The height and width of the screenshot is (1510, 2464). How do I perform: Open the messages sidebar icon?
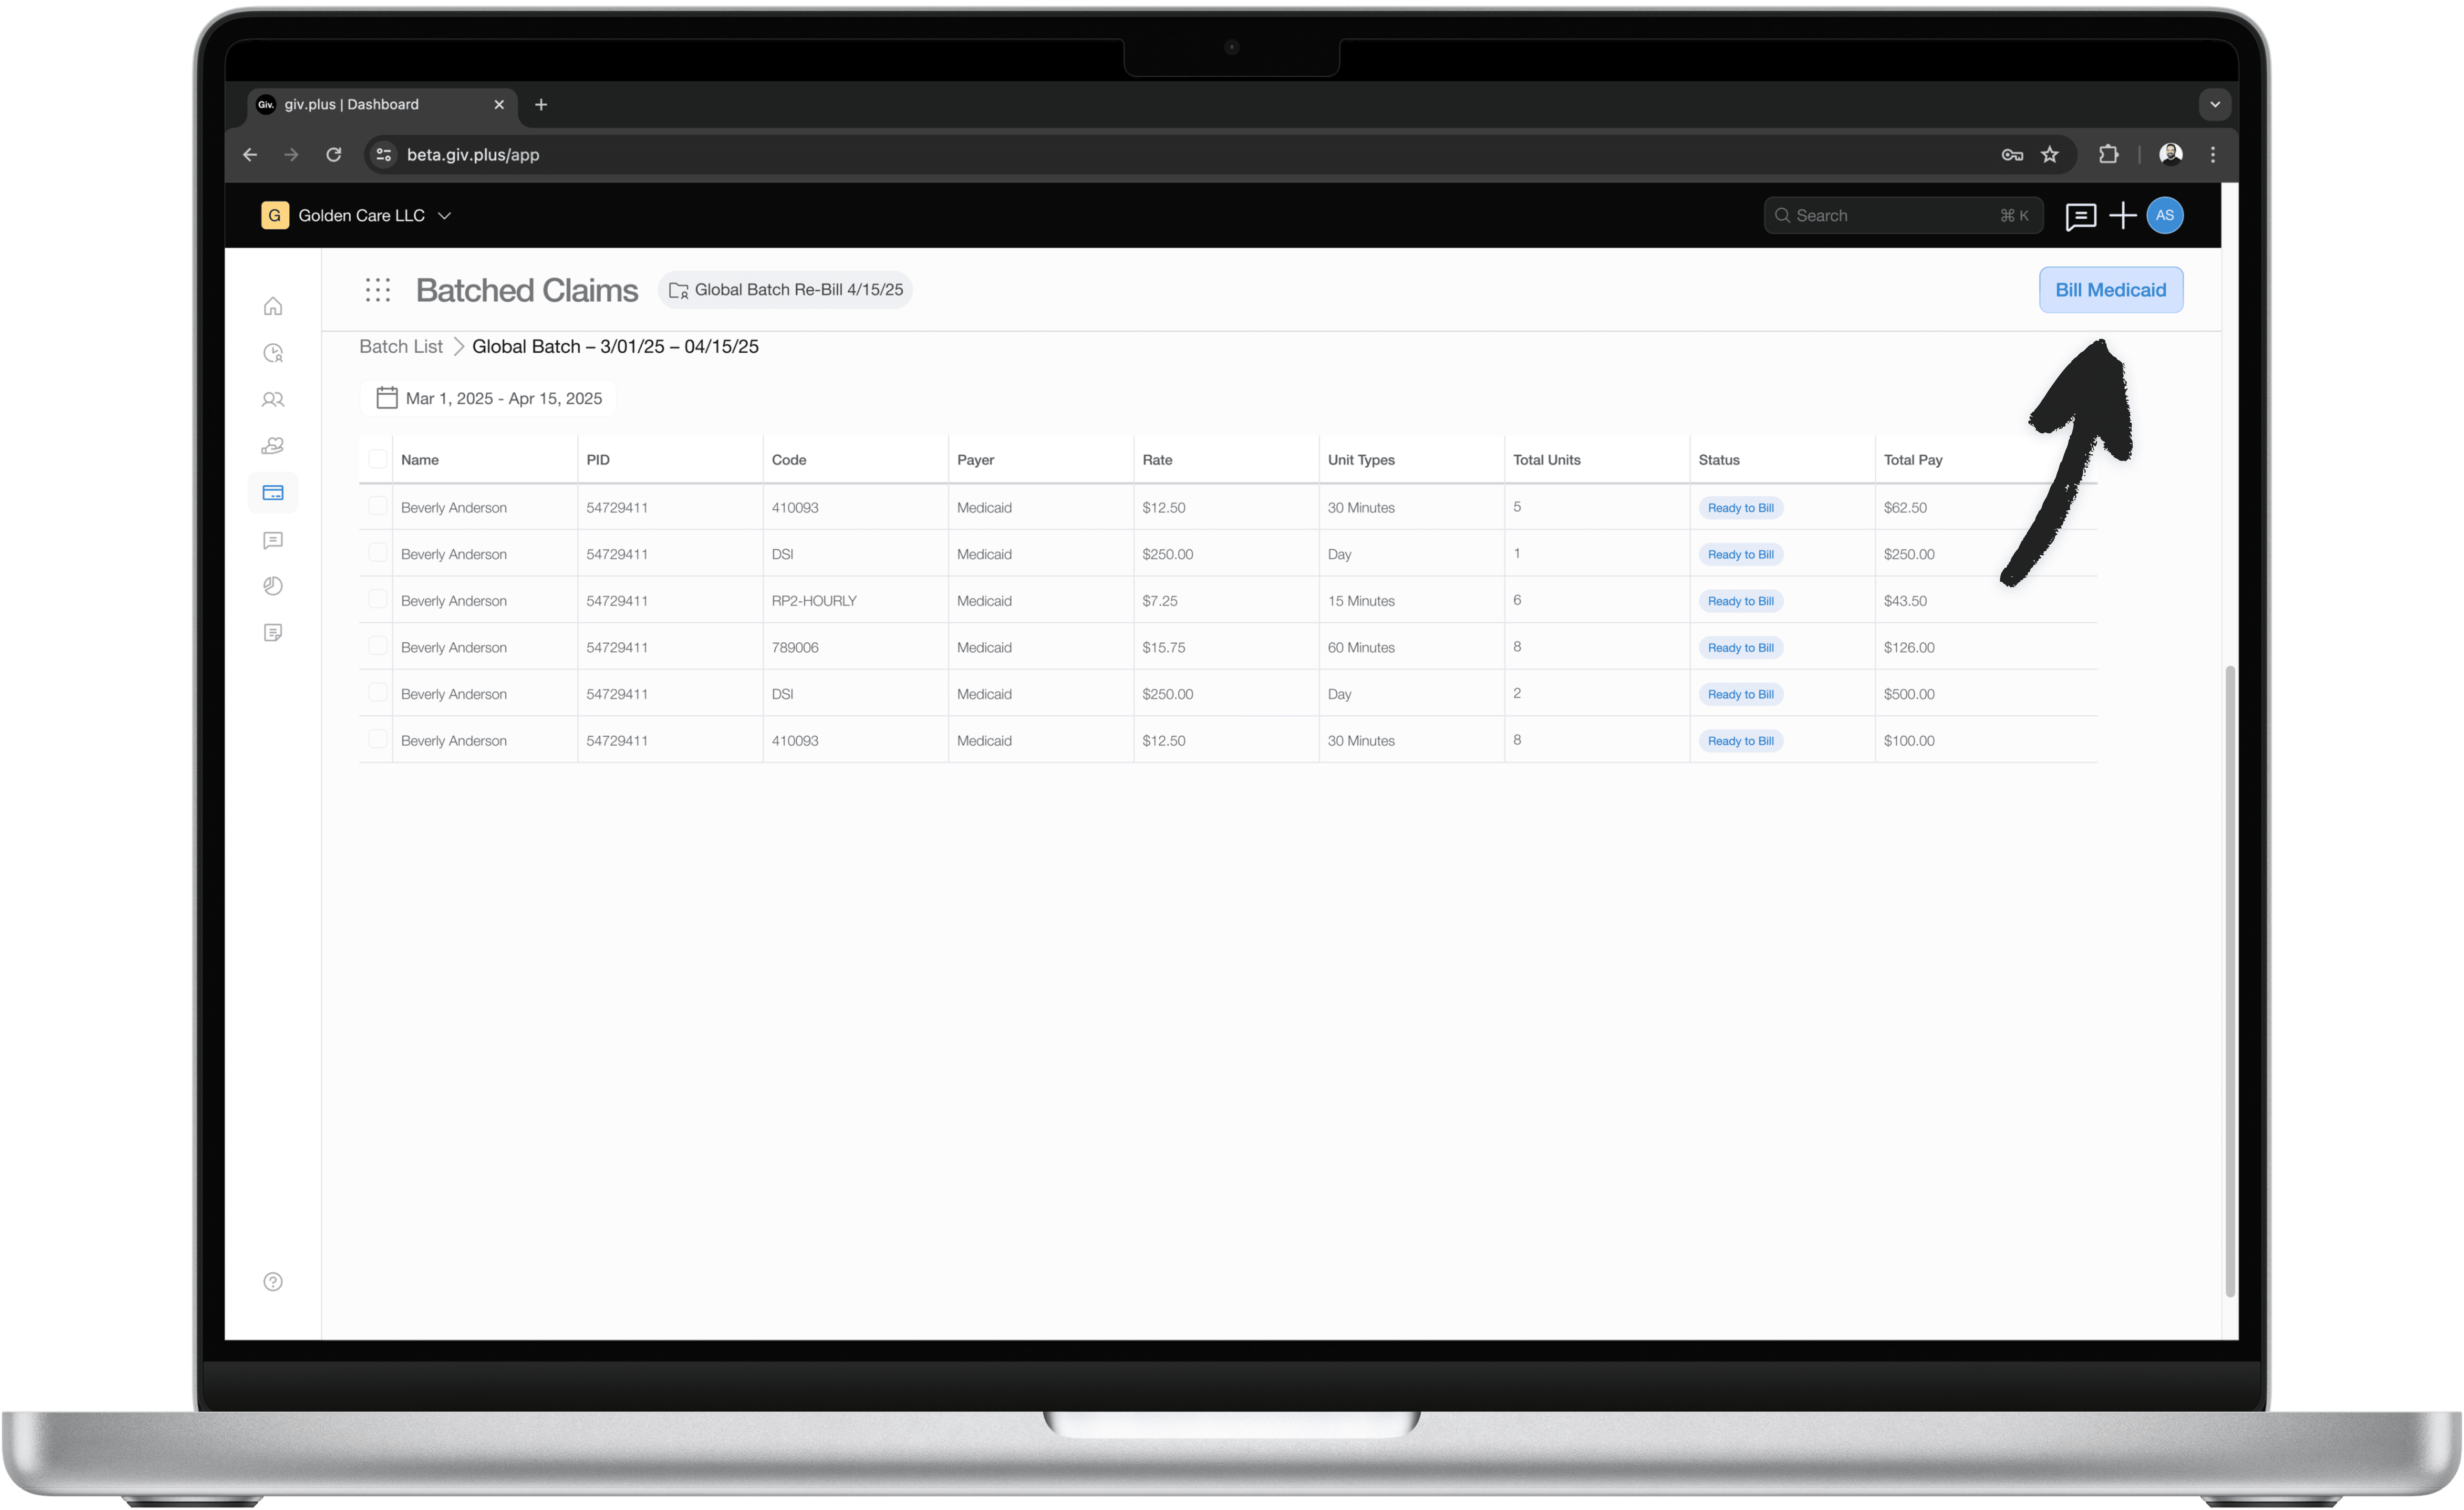273,540
